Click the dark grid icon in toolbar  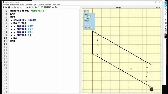click(x=48, y=7)
